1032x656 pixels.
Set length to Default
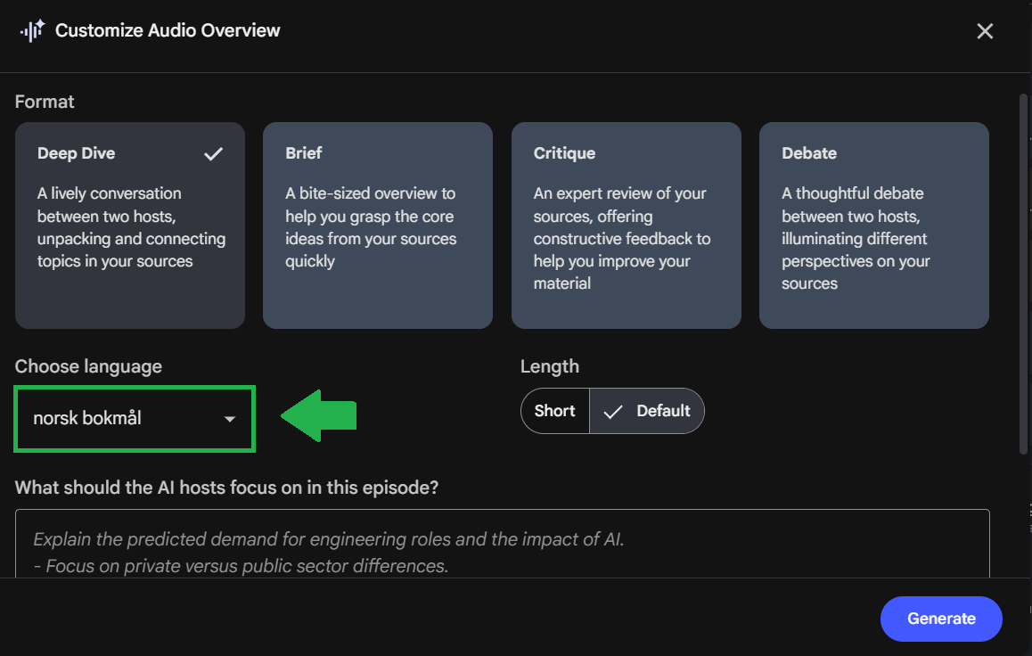tap(648, 411)
